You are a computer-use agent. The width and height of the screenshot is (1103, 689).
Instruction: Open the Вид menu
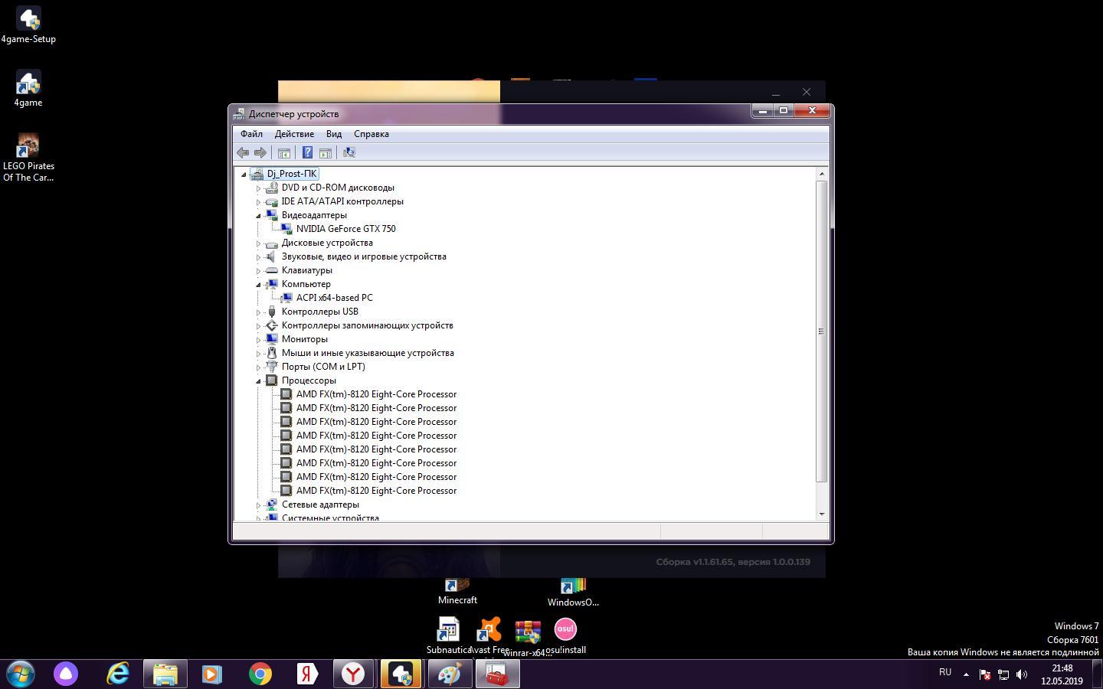point(334,134)
